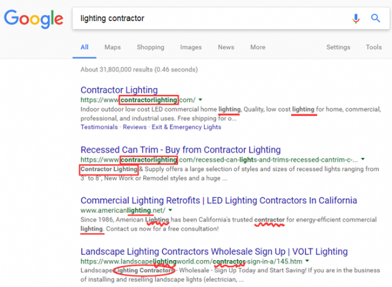Open the search Tools options
Image resolution: width=392 pixels, height=287 pixels.
pos(374,47)
